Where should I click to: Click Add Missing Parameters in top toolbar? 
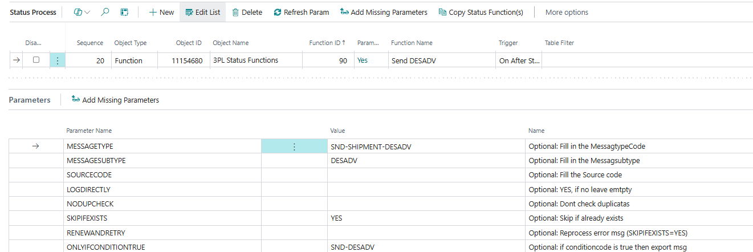(383, 12)
